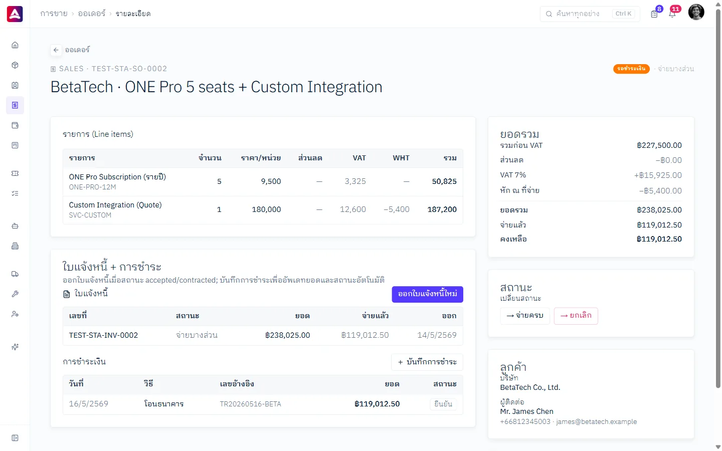Click contact name Mr. James Chen
722x451 pixels.
pos(526,411)
